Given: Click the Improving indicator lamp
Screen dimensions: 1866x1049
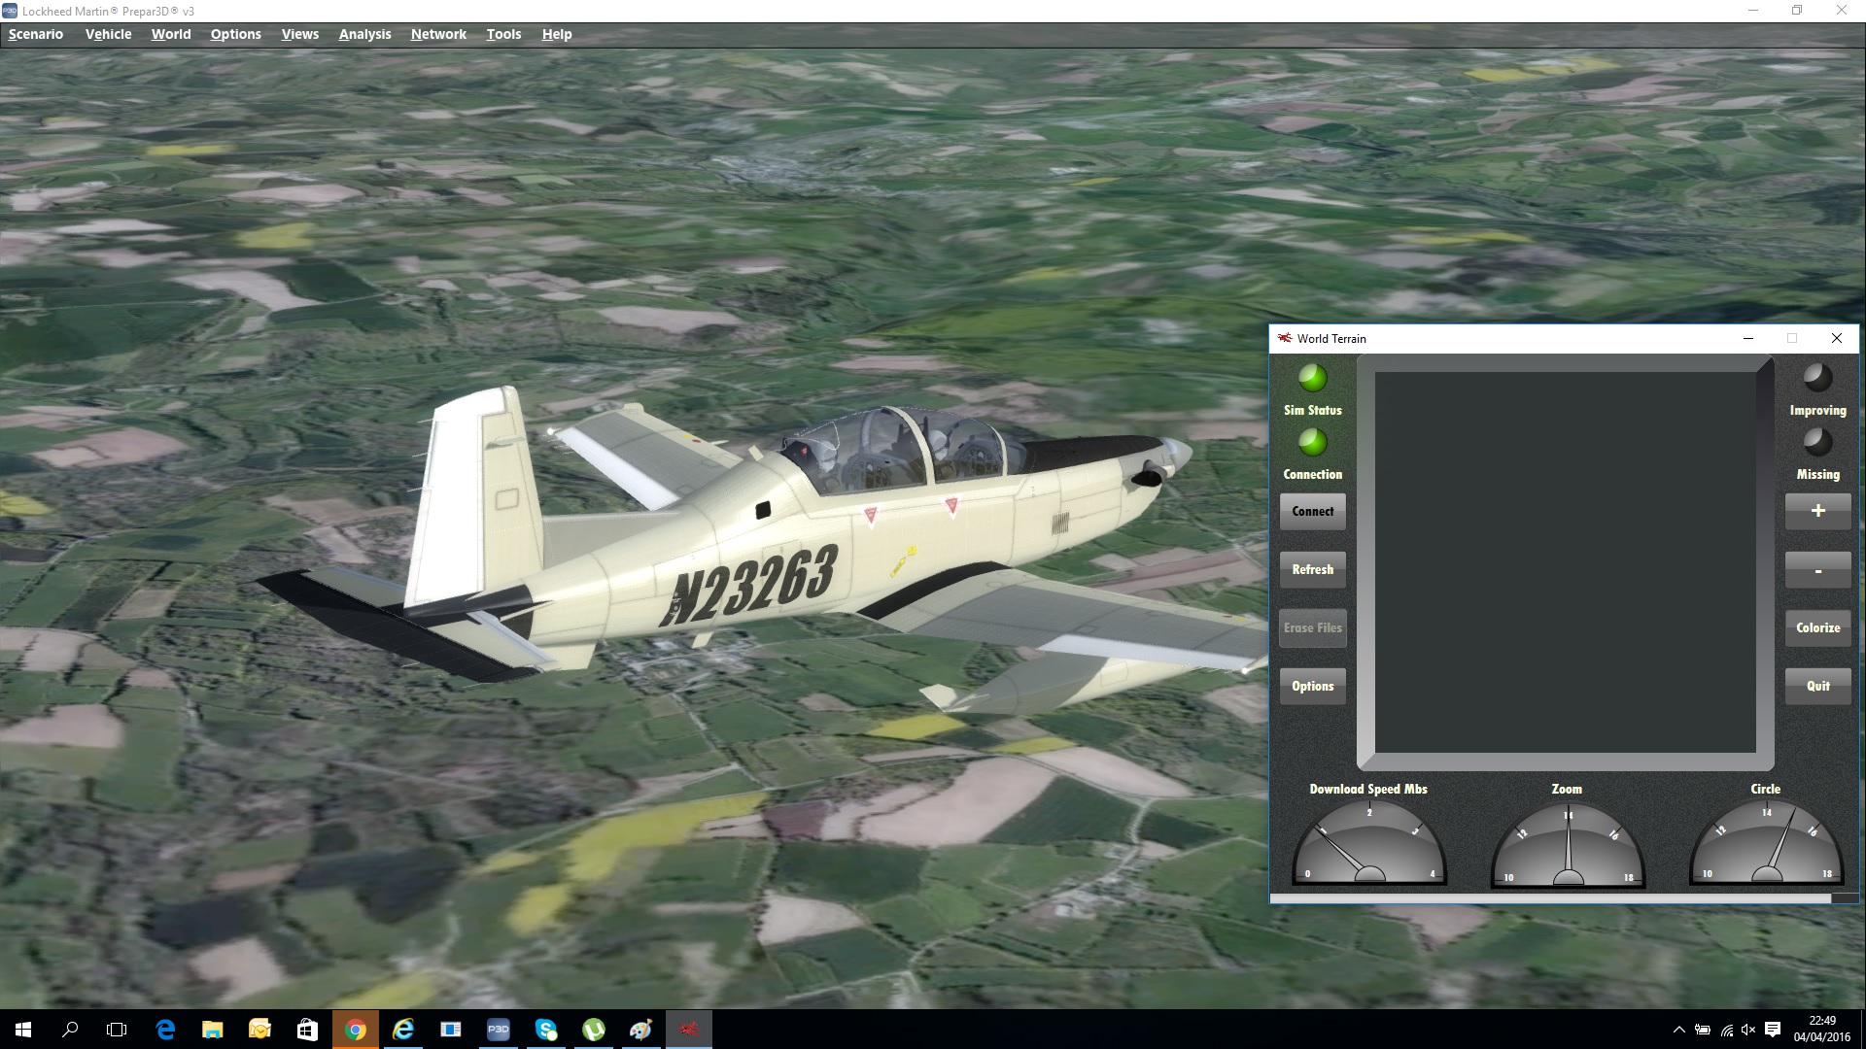Looking at the screenshot, I should click(x=1817, y=377).
